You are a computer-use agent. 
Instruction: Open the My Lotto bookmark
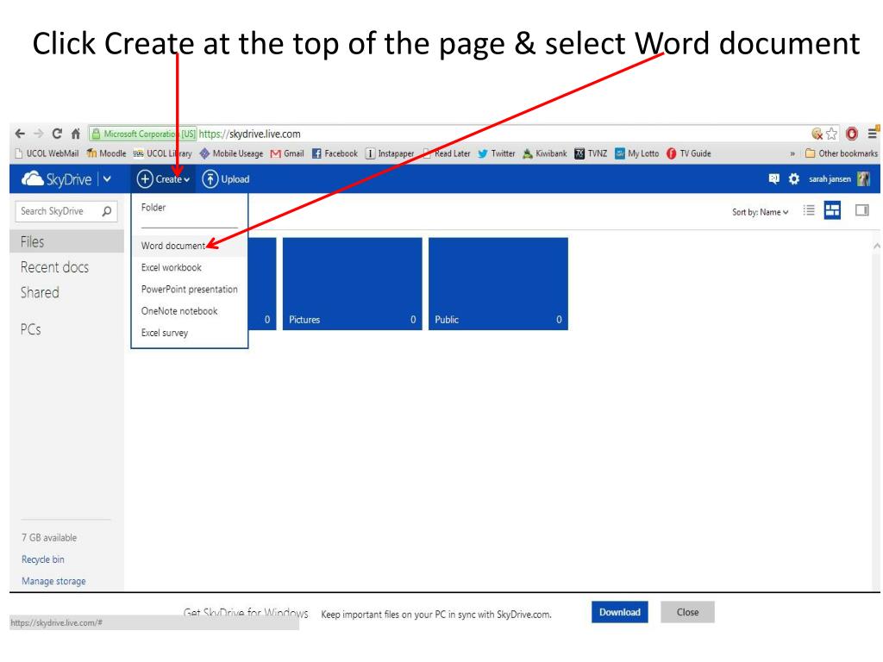637,153
